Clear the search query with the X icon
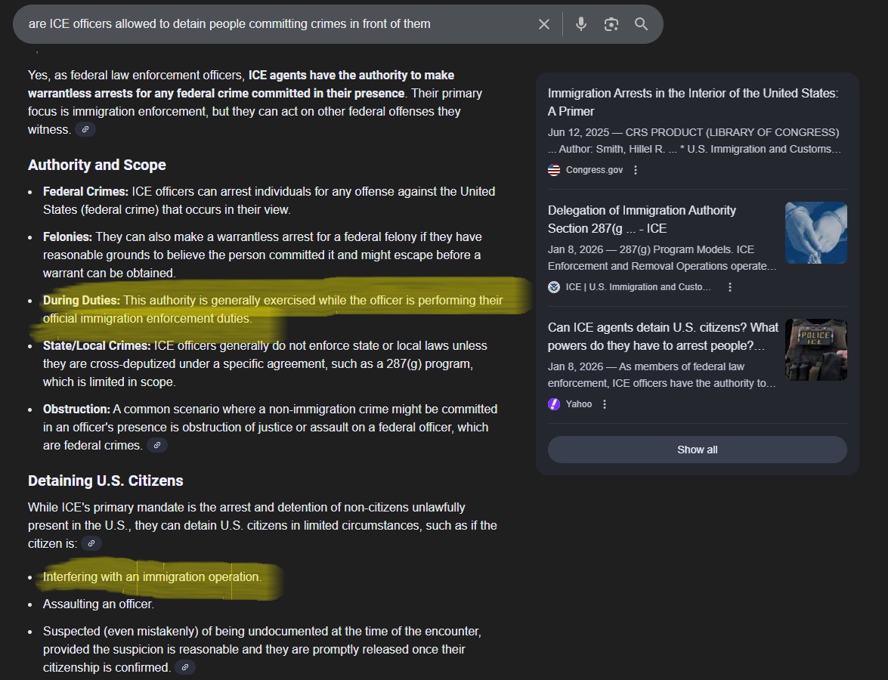 [x=543, y=24]
